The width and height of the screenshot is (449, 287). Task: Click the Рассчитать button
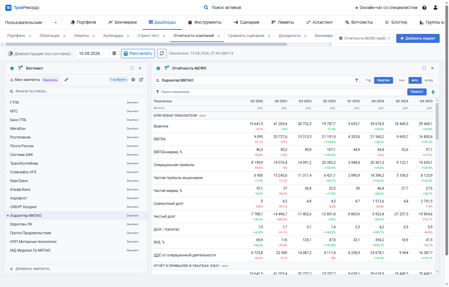pyautogui.click(x=138, y=53)
